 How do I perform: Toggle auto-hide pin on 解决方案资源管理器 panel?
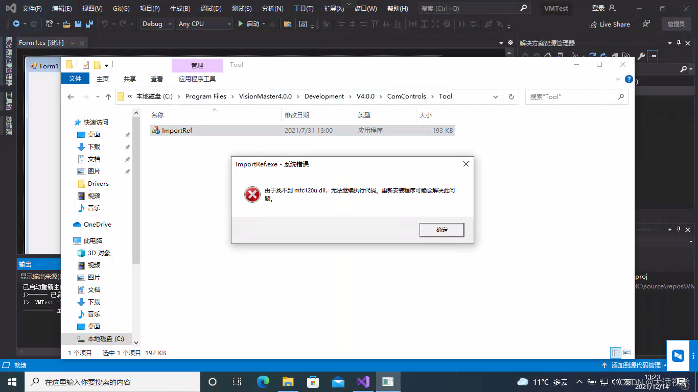click(x=679, y=43)
